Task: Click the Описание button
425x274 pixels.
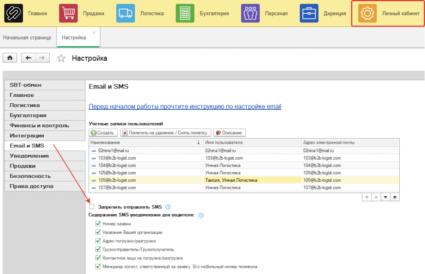Action: coord(229,133)
